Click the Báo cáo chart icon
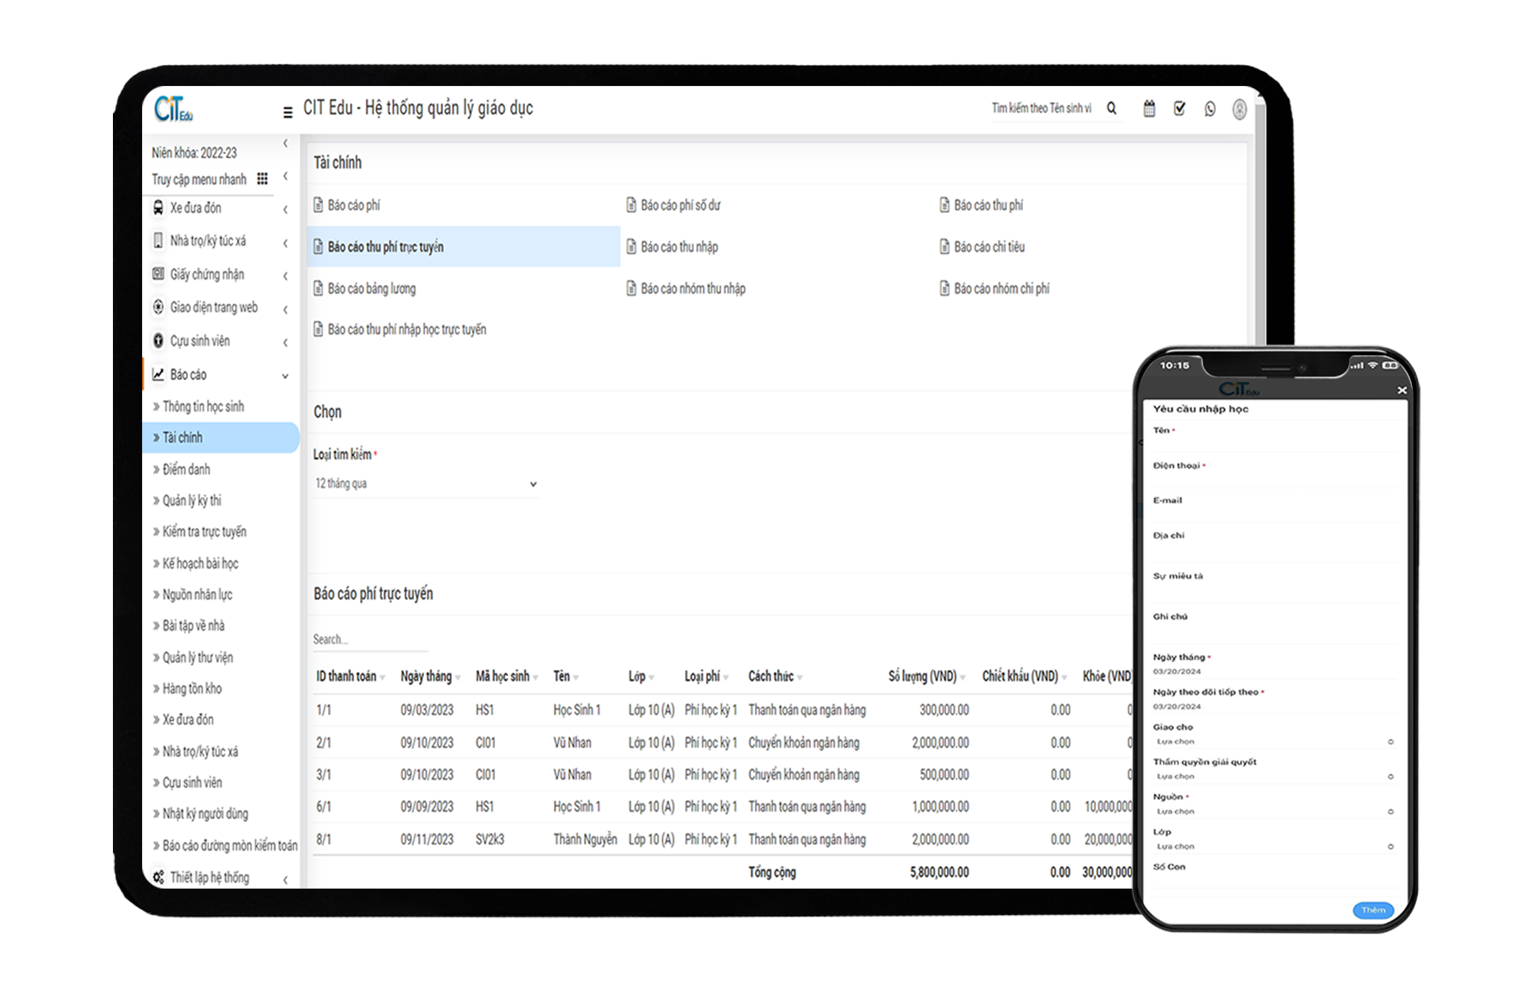Image resolution: width=1530 pixels, height=981 pixels. pos(158,374)
